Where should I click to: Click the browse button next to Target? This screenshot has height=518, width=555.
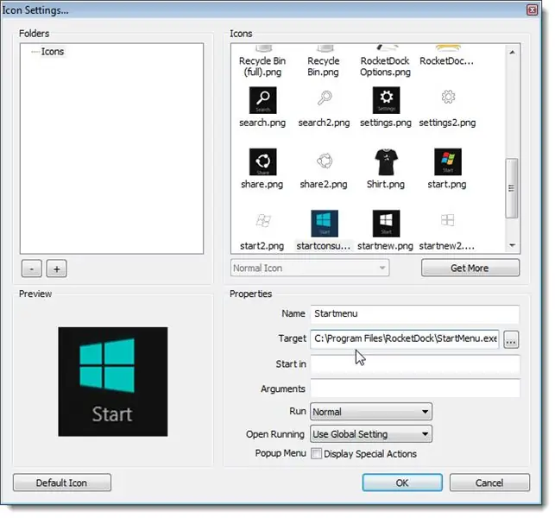[x=511, y=340]
